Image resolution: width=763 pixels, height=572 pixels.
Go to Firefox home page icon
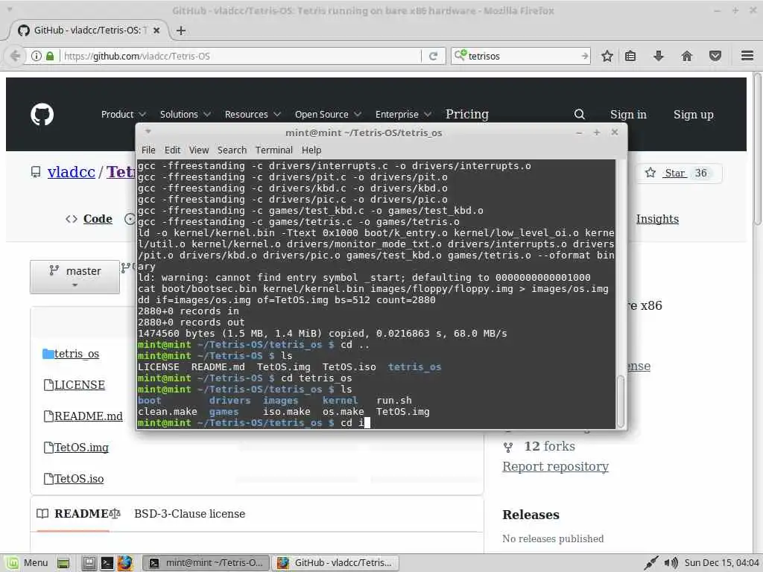click(686, 56)
